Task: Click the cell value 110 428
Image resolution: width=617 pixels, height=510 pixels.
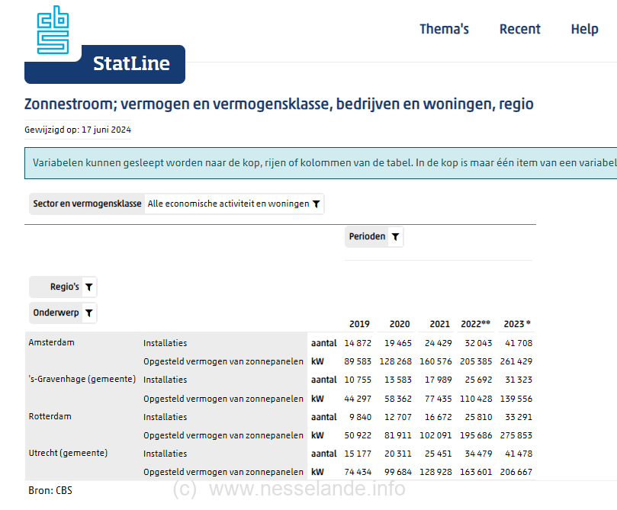Action: tap(476, 399)
